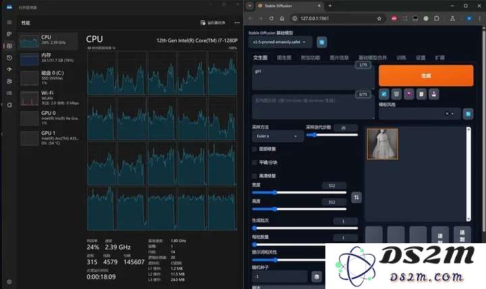
Task: Adjust the sampling steps slider
Action: tap(332, 135)
